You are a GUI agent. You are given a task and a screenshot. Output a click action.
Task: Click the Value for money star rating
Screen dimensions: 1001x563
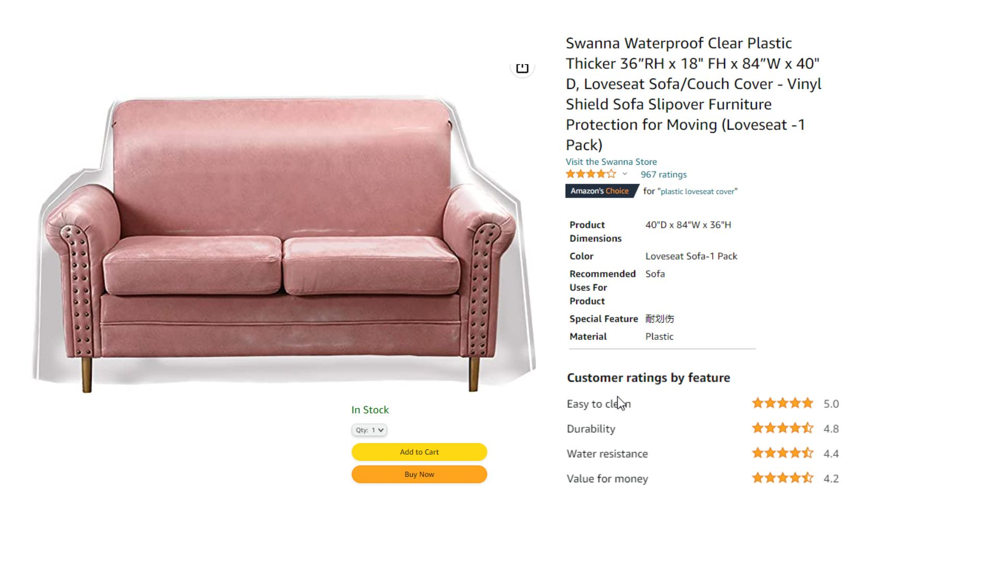[783, 478]
